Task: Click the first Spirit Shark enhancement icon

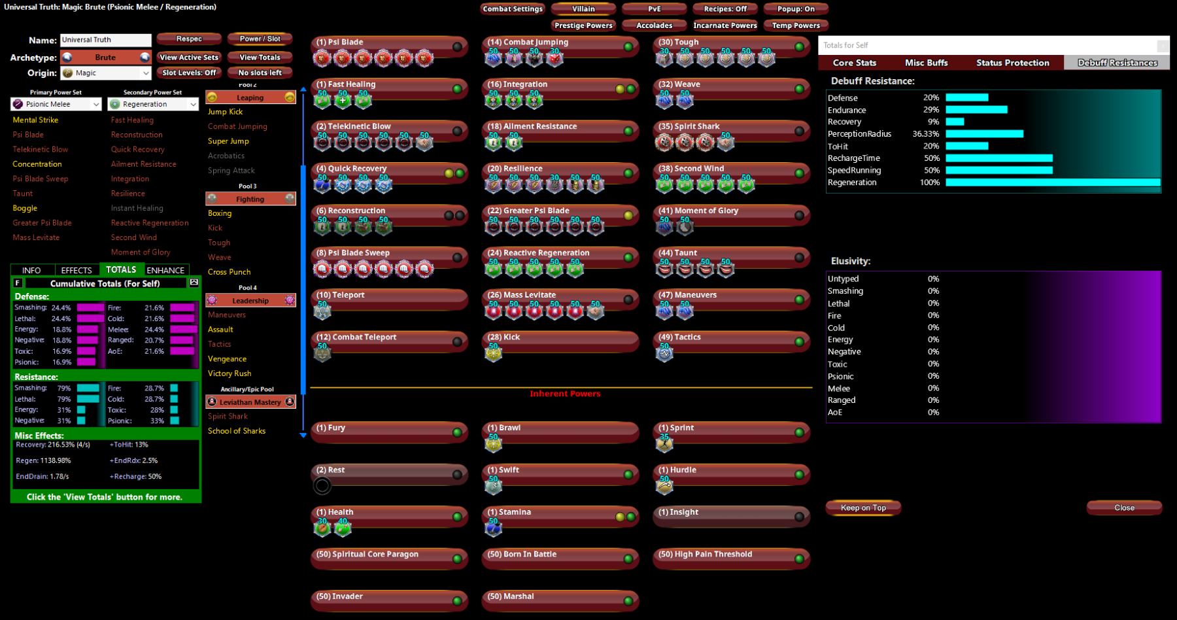Action: [664, 142]
